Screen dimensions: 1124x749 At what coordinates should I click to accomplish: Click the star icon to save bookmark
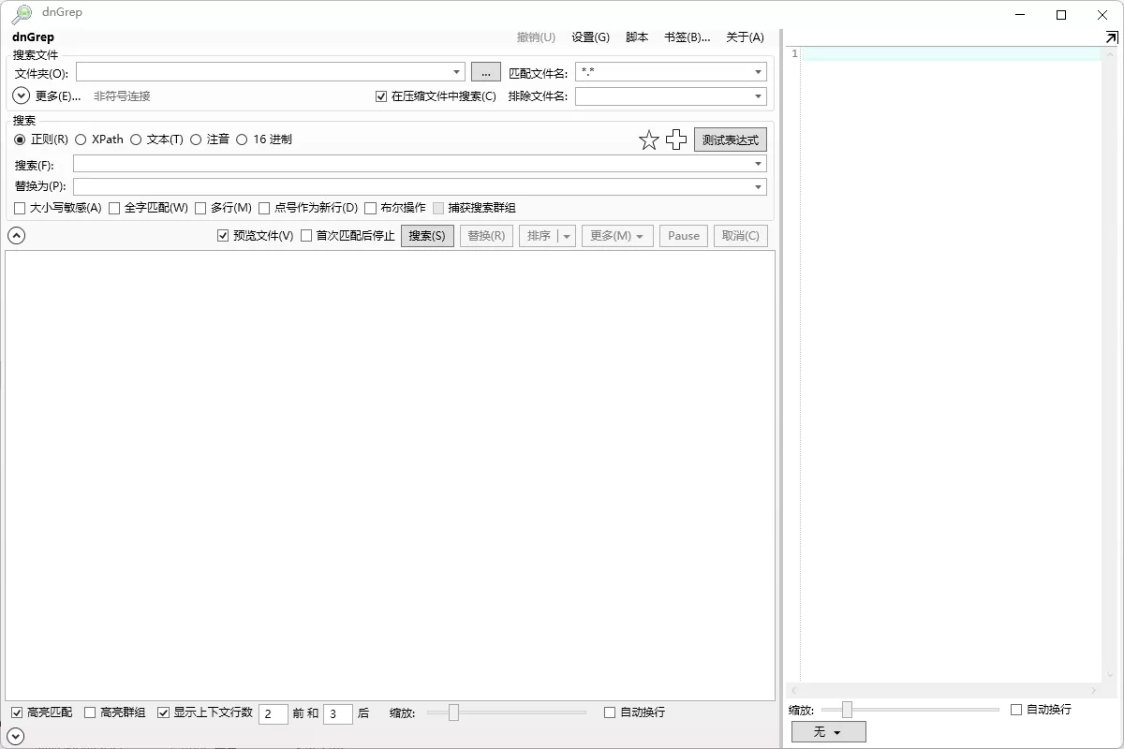tap(649, 140)
